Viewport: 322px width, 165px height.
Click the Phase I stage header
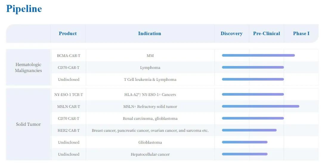click(301, 34)
